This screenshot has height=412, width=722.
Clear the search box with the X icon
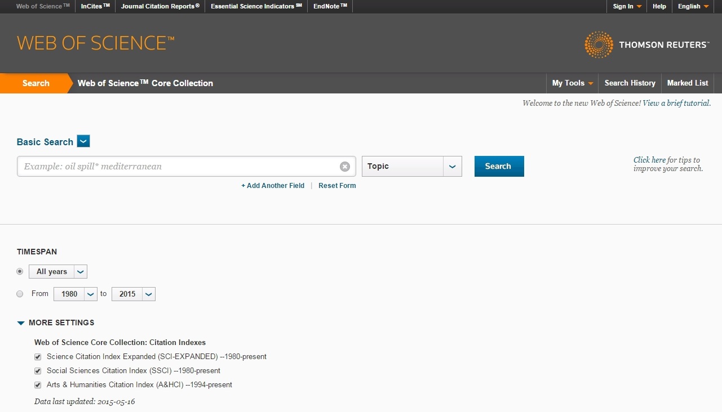(x=344, y=167)
